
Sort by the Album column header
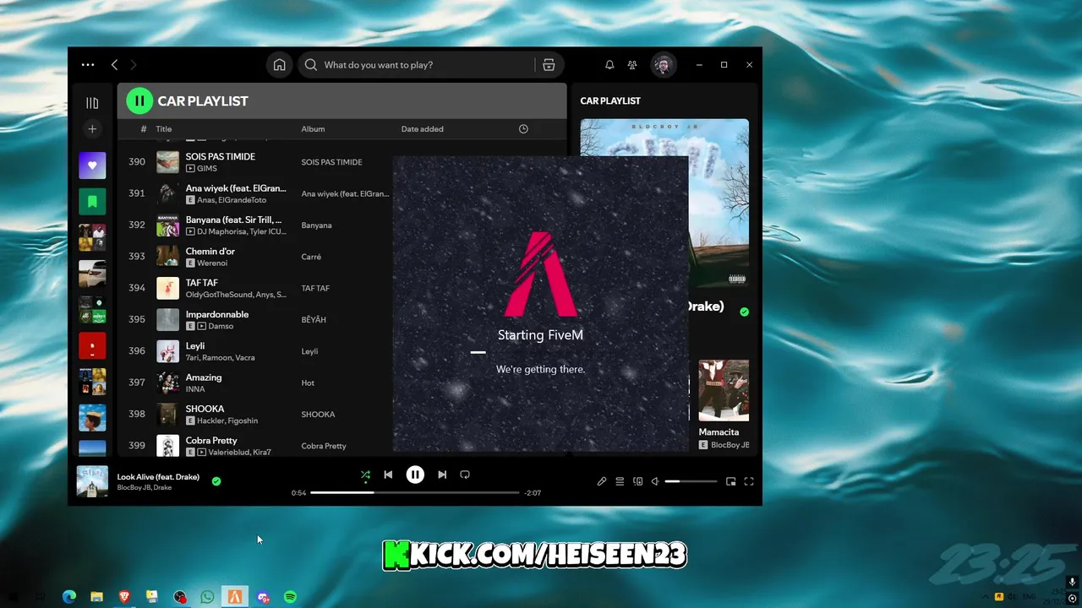313,129
